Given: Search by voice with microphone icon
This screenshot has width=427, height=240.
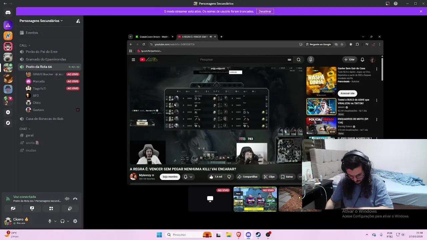Looking at the screenshot, I should point(311,60).
